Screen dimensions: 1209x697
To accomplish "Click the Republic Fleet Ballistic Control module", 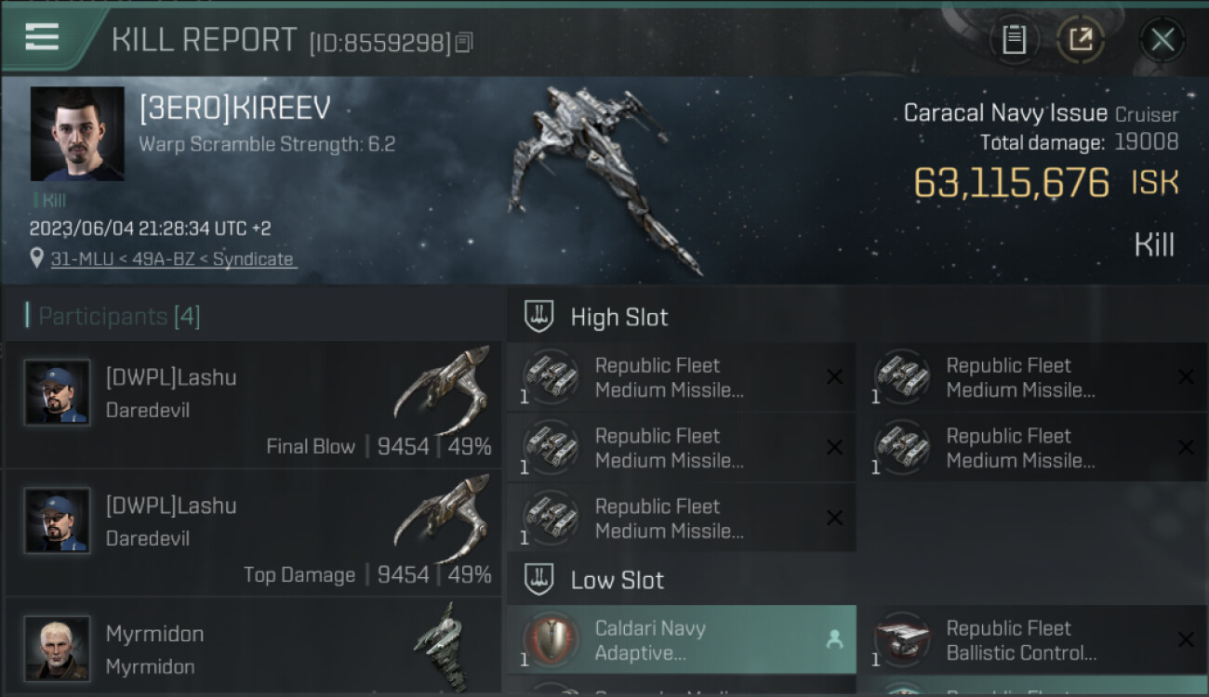I will 1033,640.
